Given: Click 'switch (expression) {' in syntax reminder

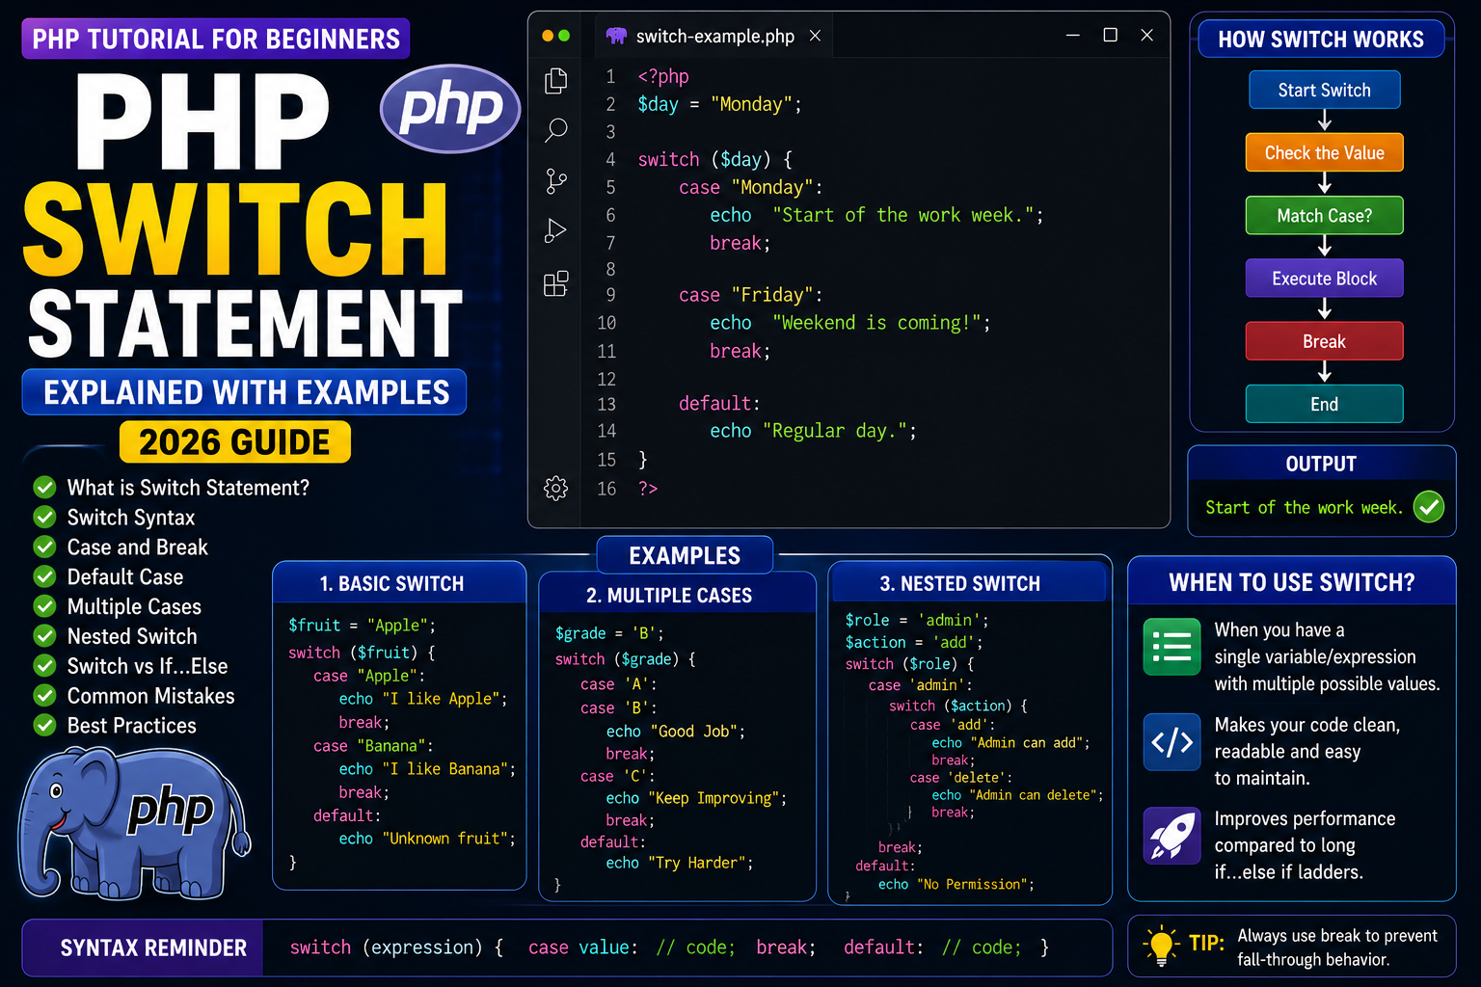Looking at the screenshot, I should click(x=396, y=947).
